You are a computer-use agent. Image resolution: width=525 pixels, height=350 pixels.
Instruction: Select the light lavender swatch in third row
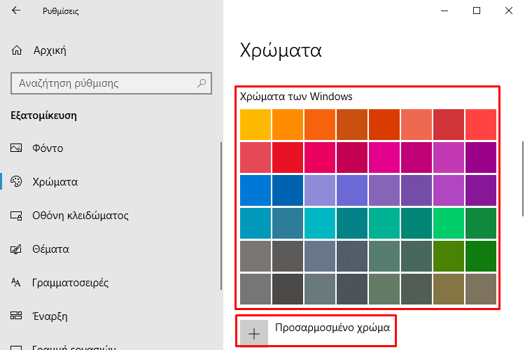(x=320, y=190)
